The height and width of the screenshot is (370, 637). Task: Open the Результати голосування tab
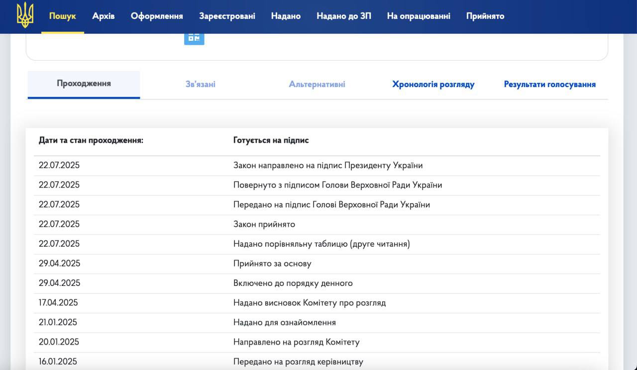click(550, 84)
